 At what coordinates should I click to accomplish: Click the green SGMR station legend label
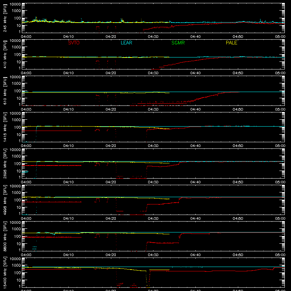click(x=178, y=43)
